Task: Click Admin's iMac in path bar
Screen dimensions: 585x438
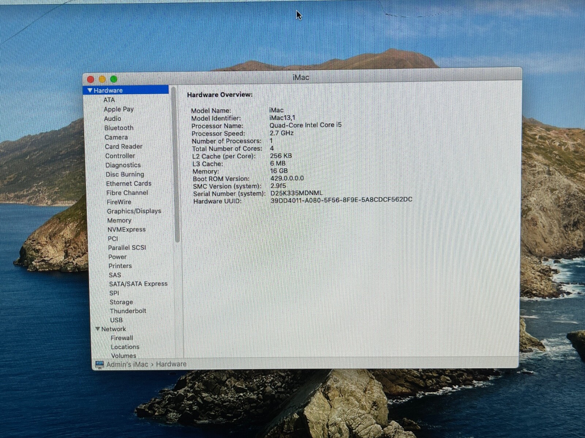Action: (x=127, y=364)
